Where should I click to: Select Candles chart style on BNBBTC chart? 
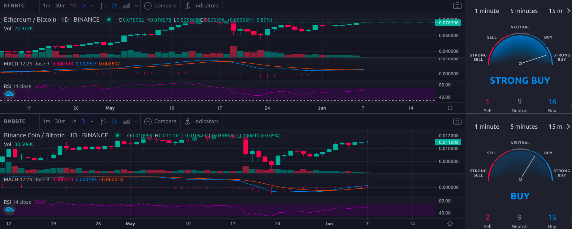click(x=115, y=121)
